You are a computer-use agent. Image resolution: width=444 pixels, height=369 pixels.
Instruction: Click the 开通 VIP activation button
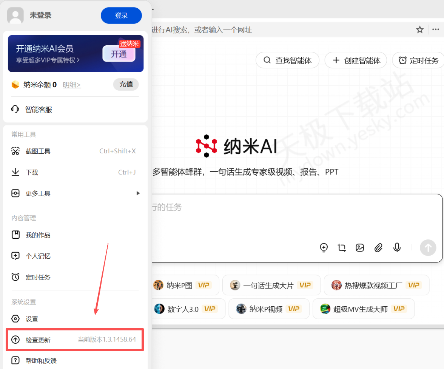(x=119, y=54)
